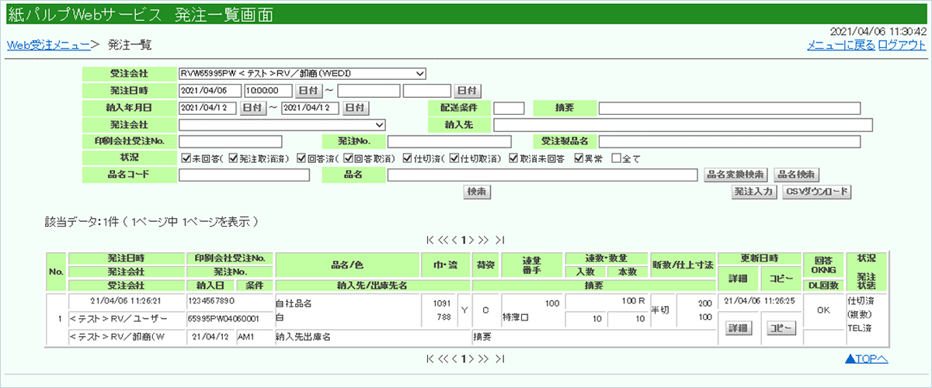932x388 pixels.
Task: Uncheck the 発注取消済 checkbox
Action: [233, 159]
